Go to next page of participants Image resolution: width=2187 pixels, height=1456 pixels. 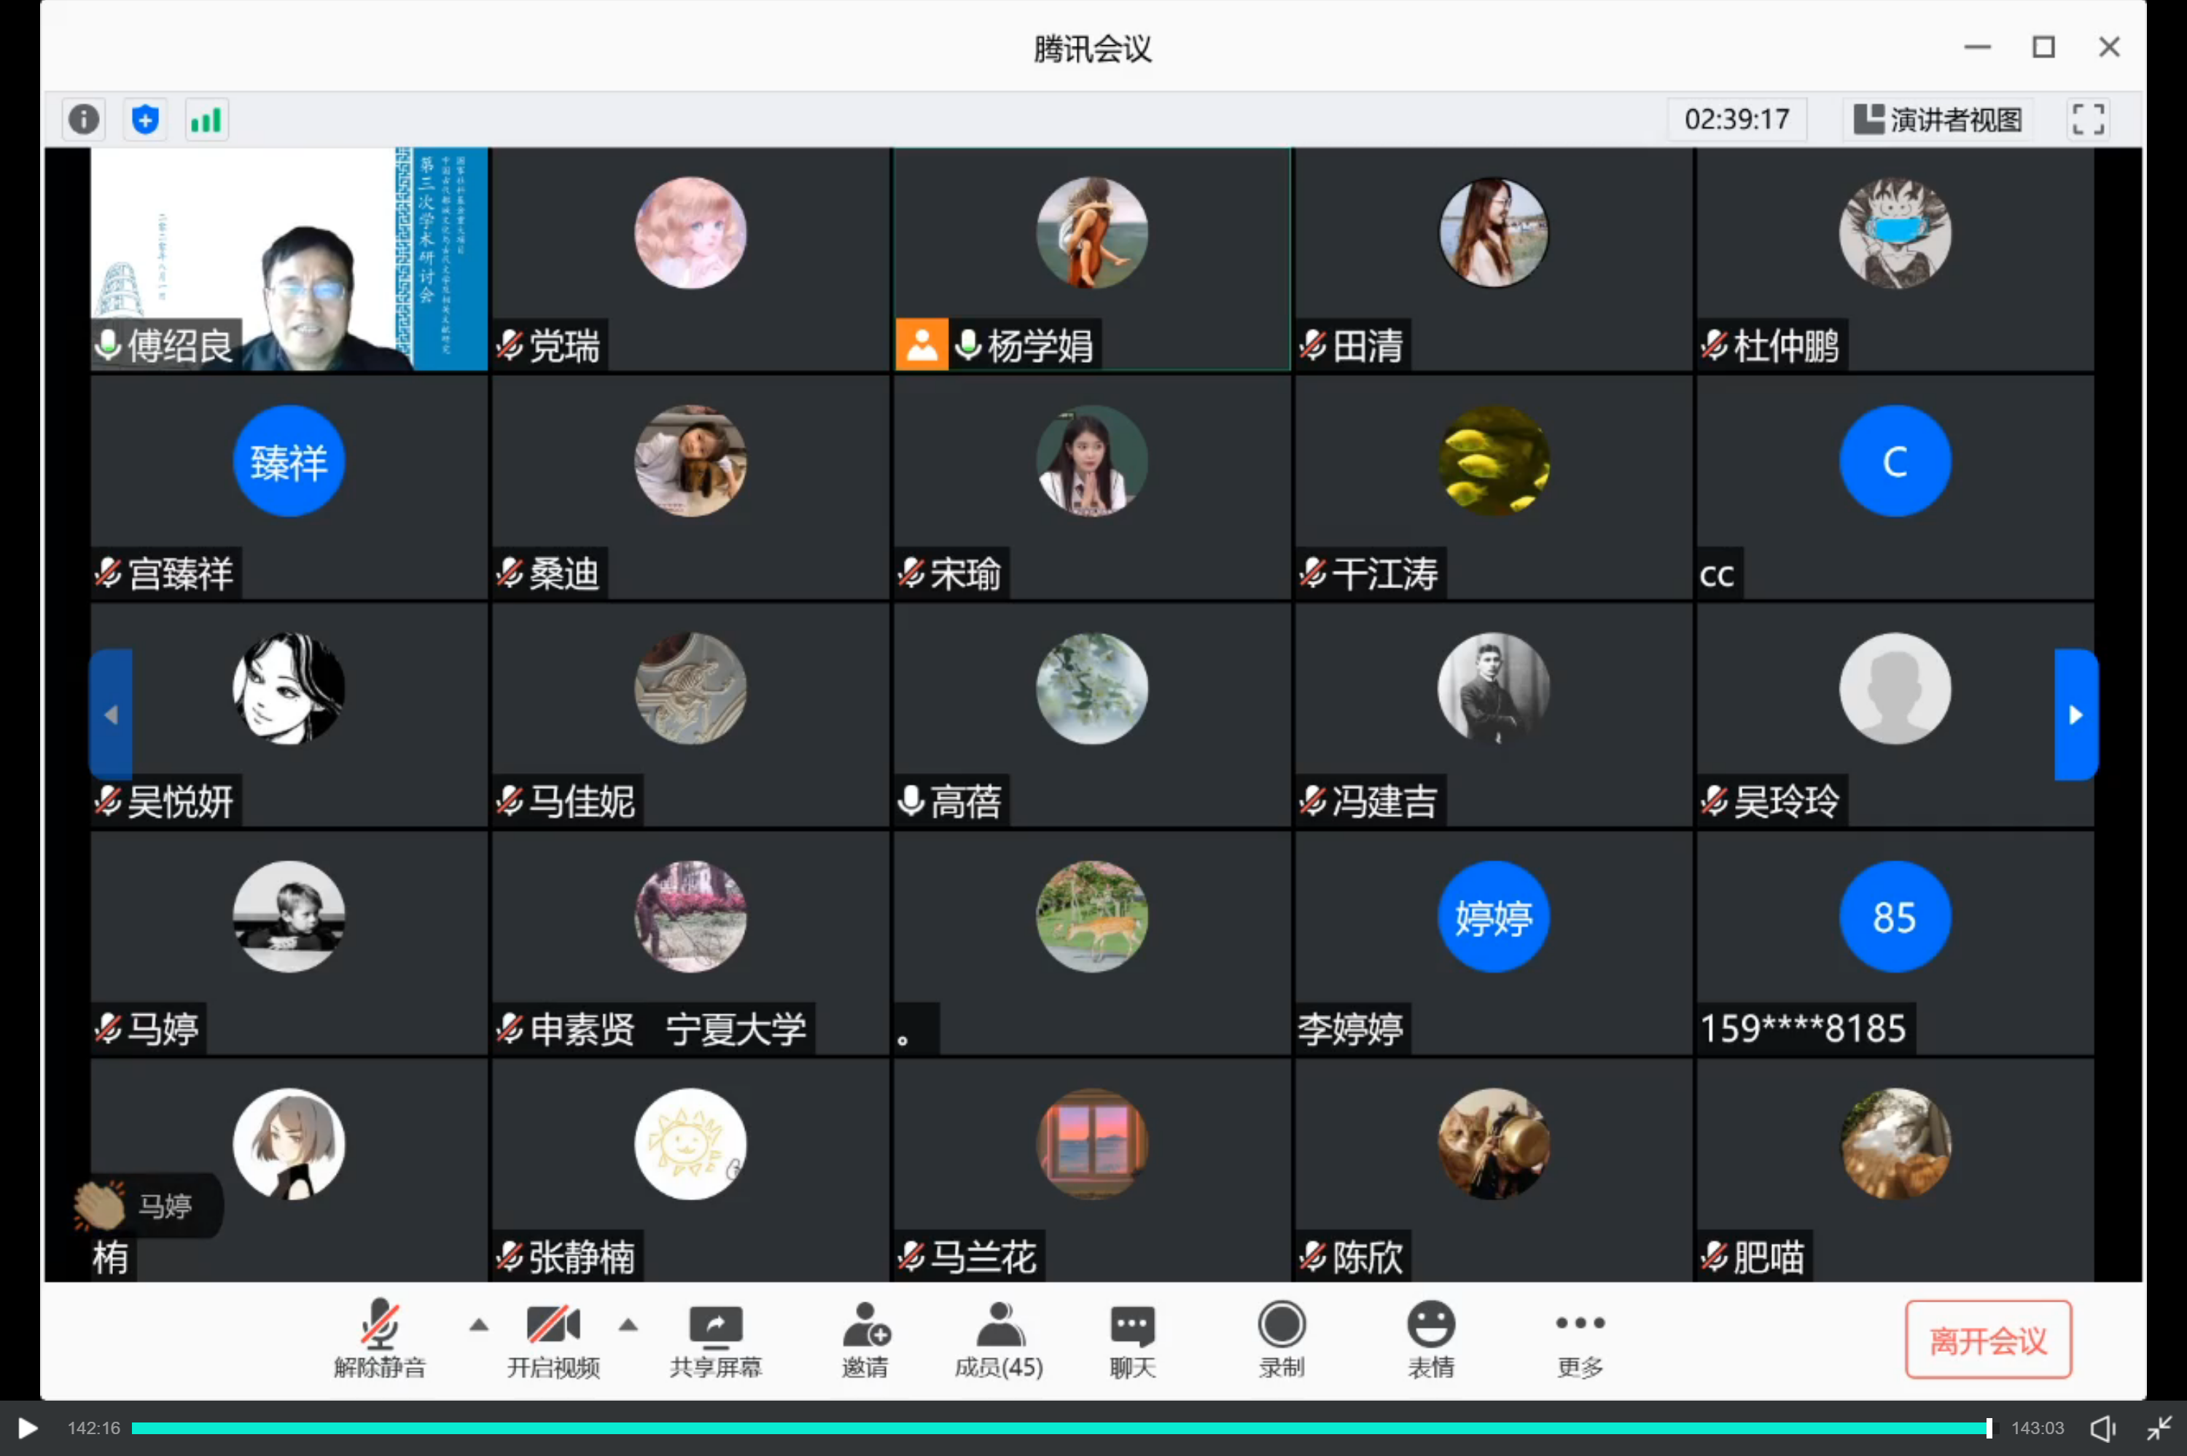coord(2075,714)
